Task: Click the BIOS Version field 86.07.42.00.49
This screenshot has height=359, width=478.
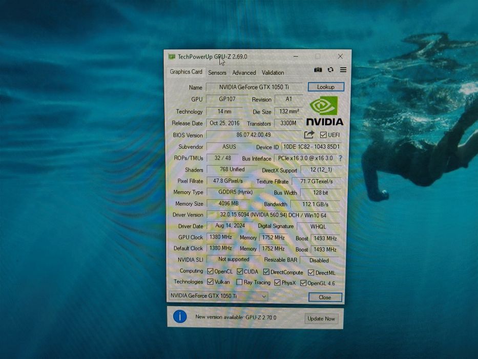Action: click(x=254, y=134)
